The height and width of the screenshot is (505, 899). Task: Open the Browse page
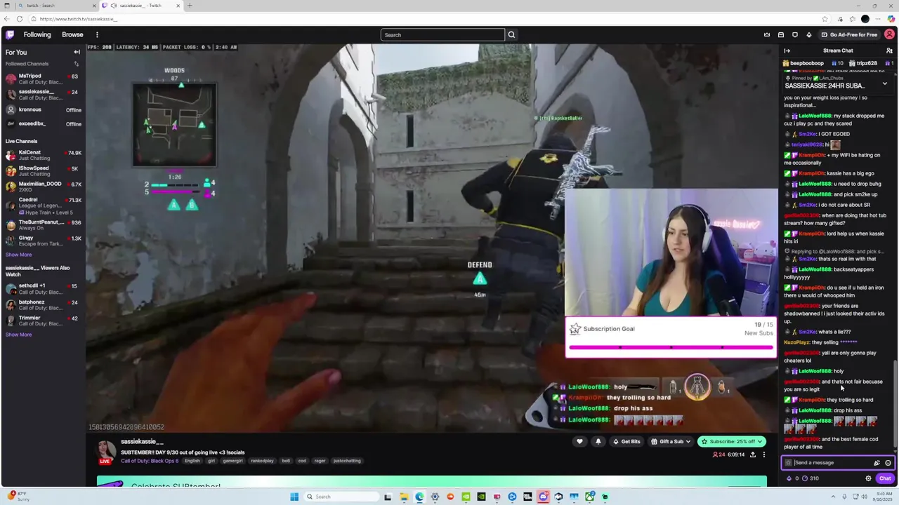(x=72, y=34)
